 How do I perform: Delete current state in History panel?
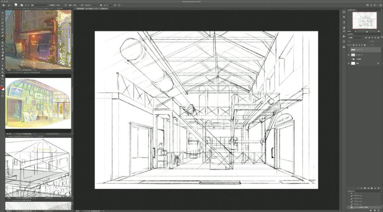[378, 210]
